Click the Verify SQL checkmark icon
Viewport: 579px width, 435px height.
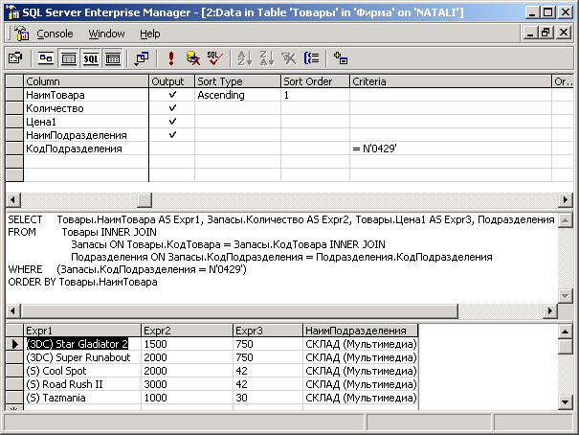point(215,58)
